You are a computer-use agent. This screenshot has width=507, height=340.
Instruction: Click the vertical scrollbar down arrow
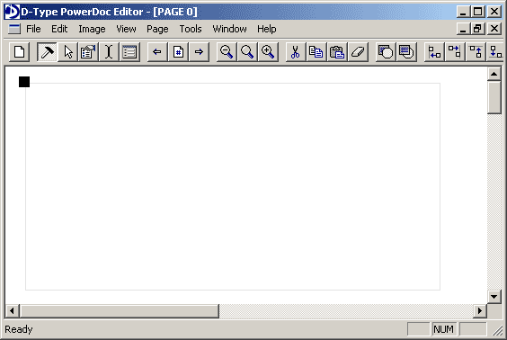(494, 296)
